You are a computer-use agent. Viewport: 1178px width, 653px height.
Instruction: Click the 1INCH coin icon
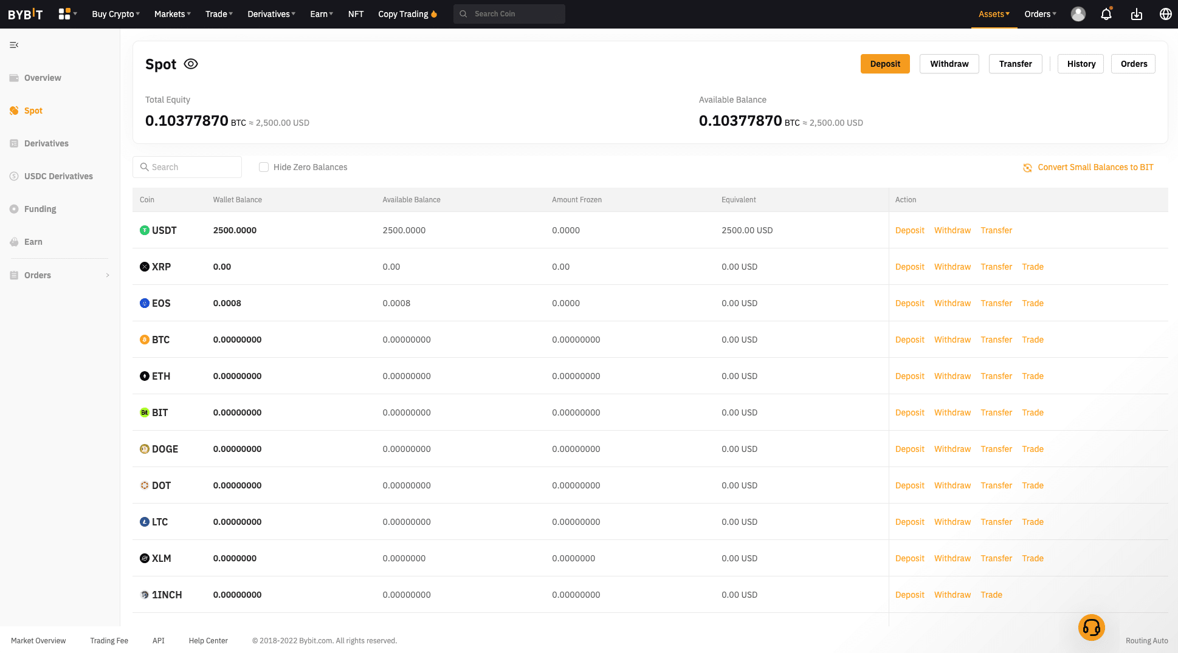(x=145, y=595)
